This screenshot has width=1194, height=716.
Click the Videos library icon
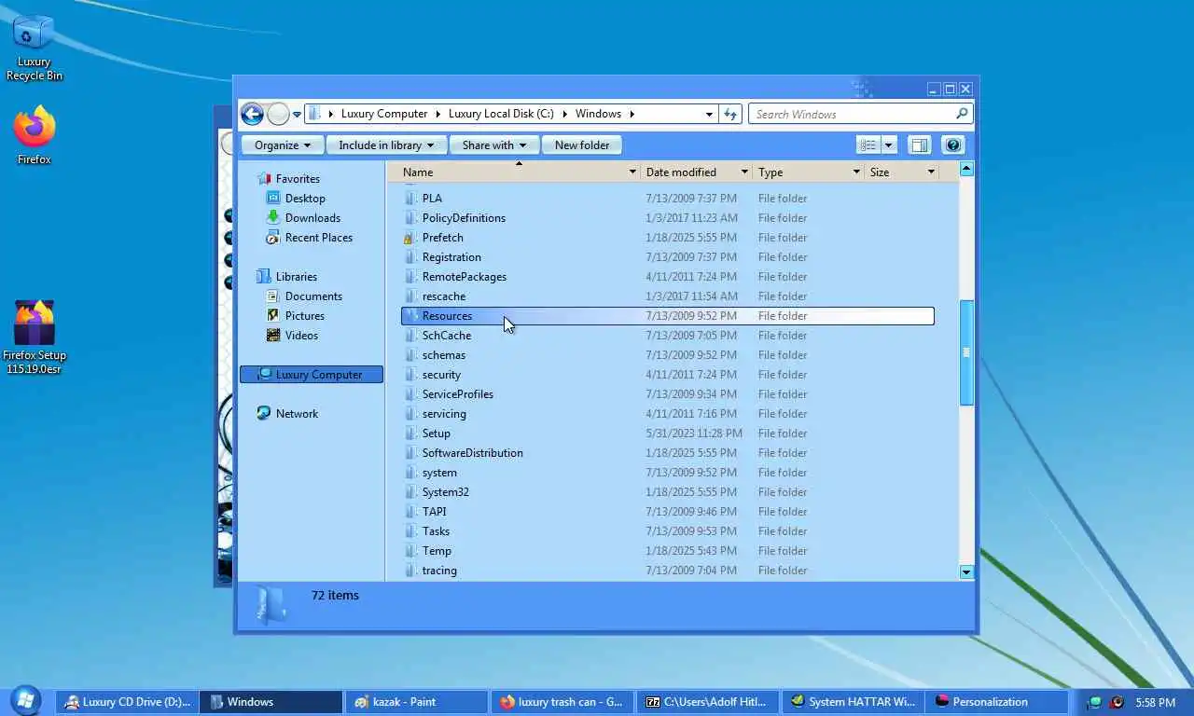[272, 336]
